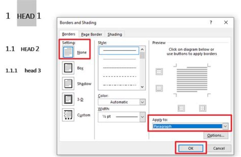
Task: Select the None border setting icon
Action: pyautogui.click(x=68, y=52)
